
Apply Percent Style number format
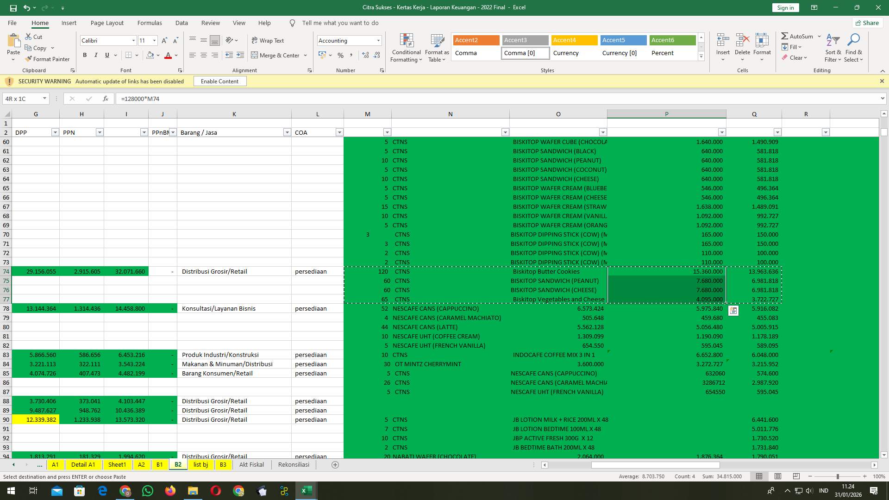point(340,55)
